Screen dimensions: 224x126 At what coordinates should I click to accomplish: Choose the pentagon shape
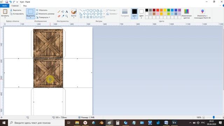[x=88, y=14]
